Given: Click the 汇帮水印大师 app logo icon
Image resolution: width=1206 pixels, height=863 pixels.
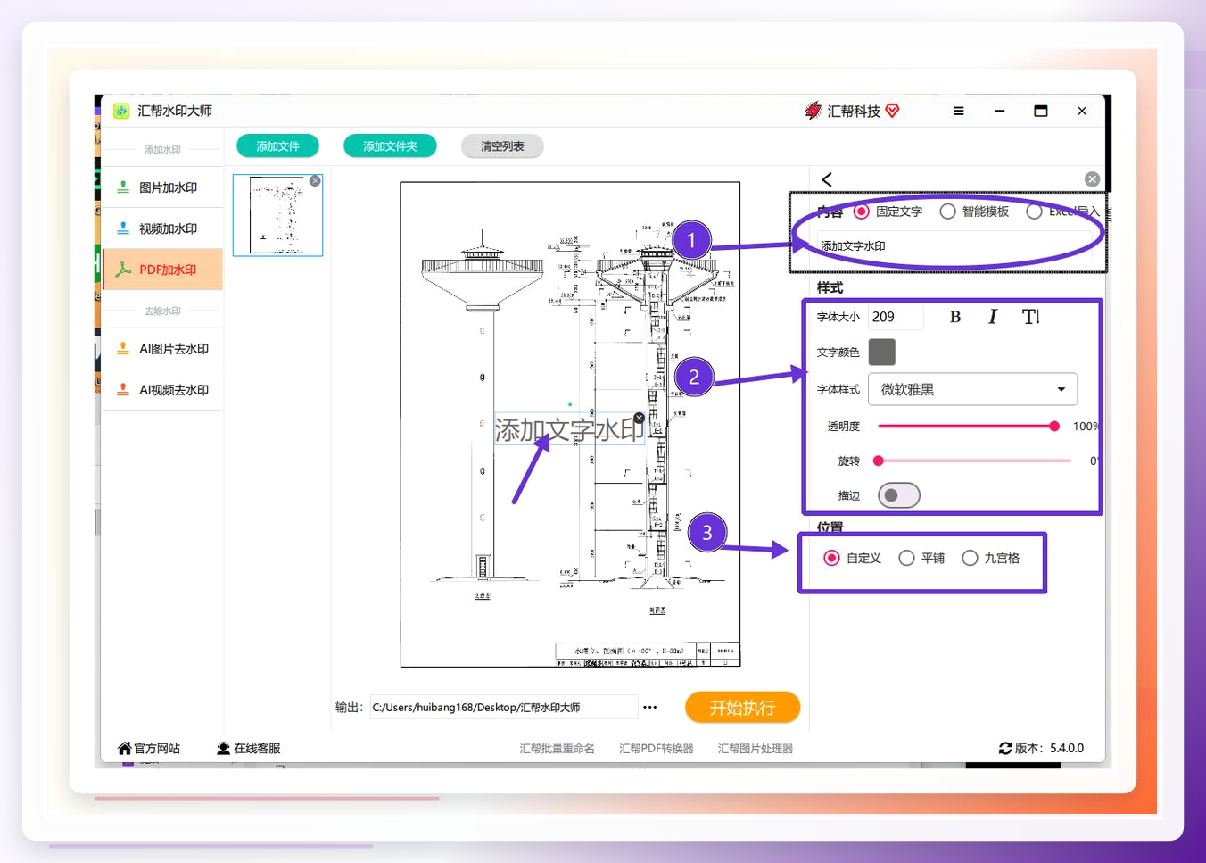Looking at the screenshot, I should [121, 111].
